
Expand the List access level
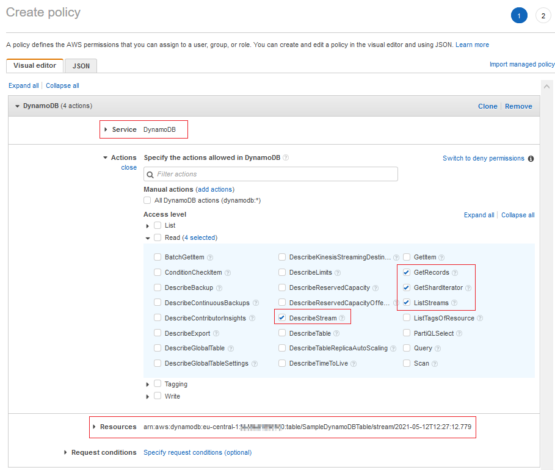[148, 226]
